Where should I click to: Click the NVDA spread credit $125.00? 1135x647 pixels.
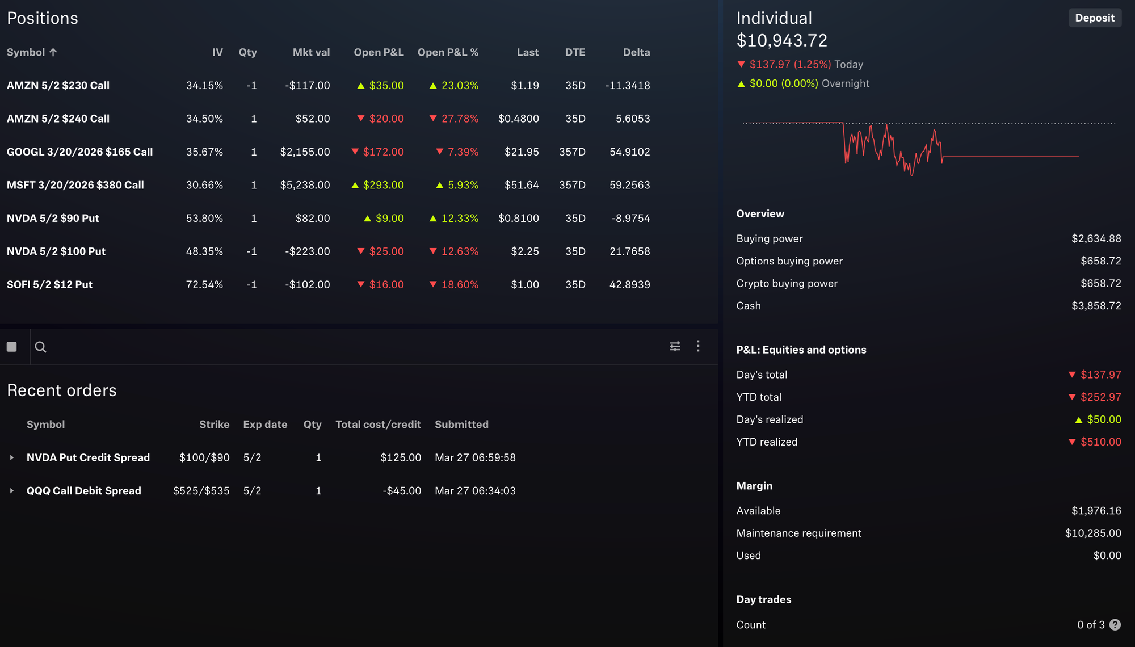[401, 457]
